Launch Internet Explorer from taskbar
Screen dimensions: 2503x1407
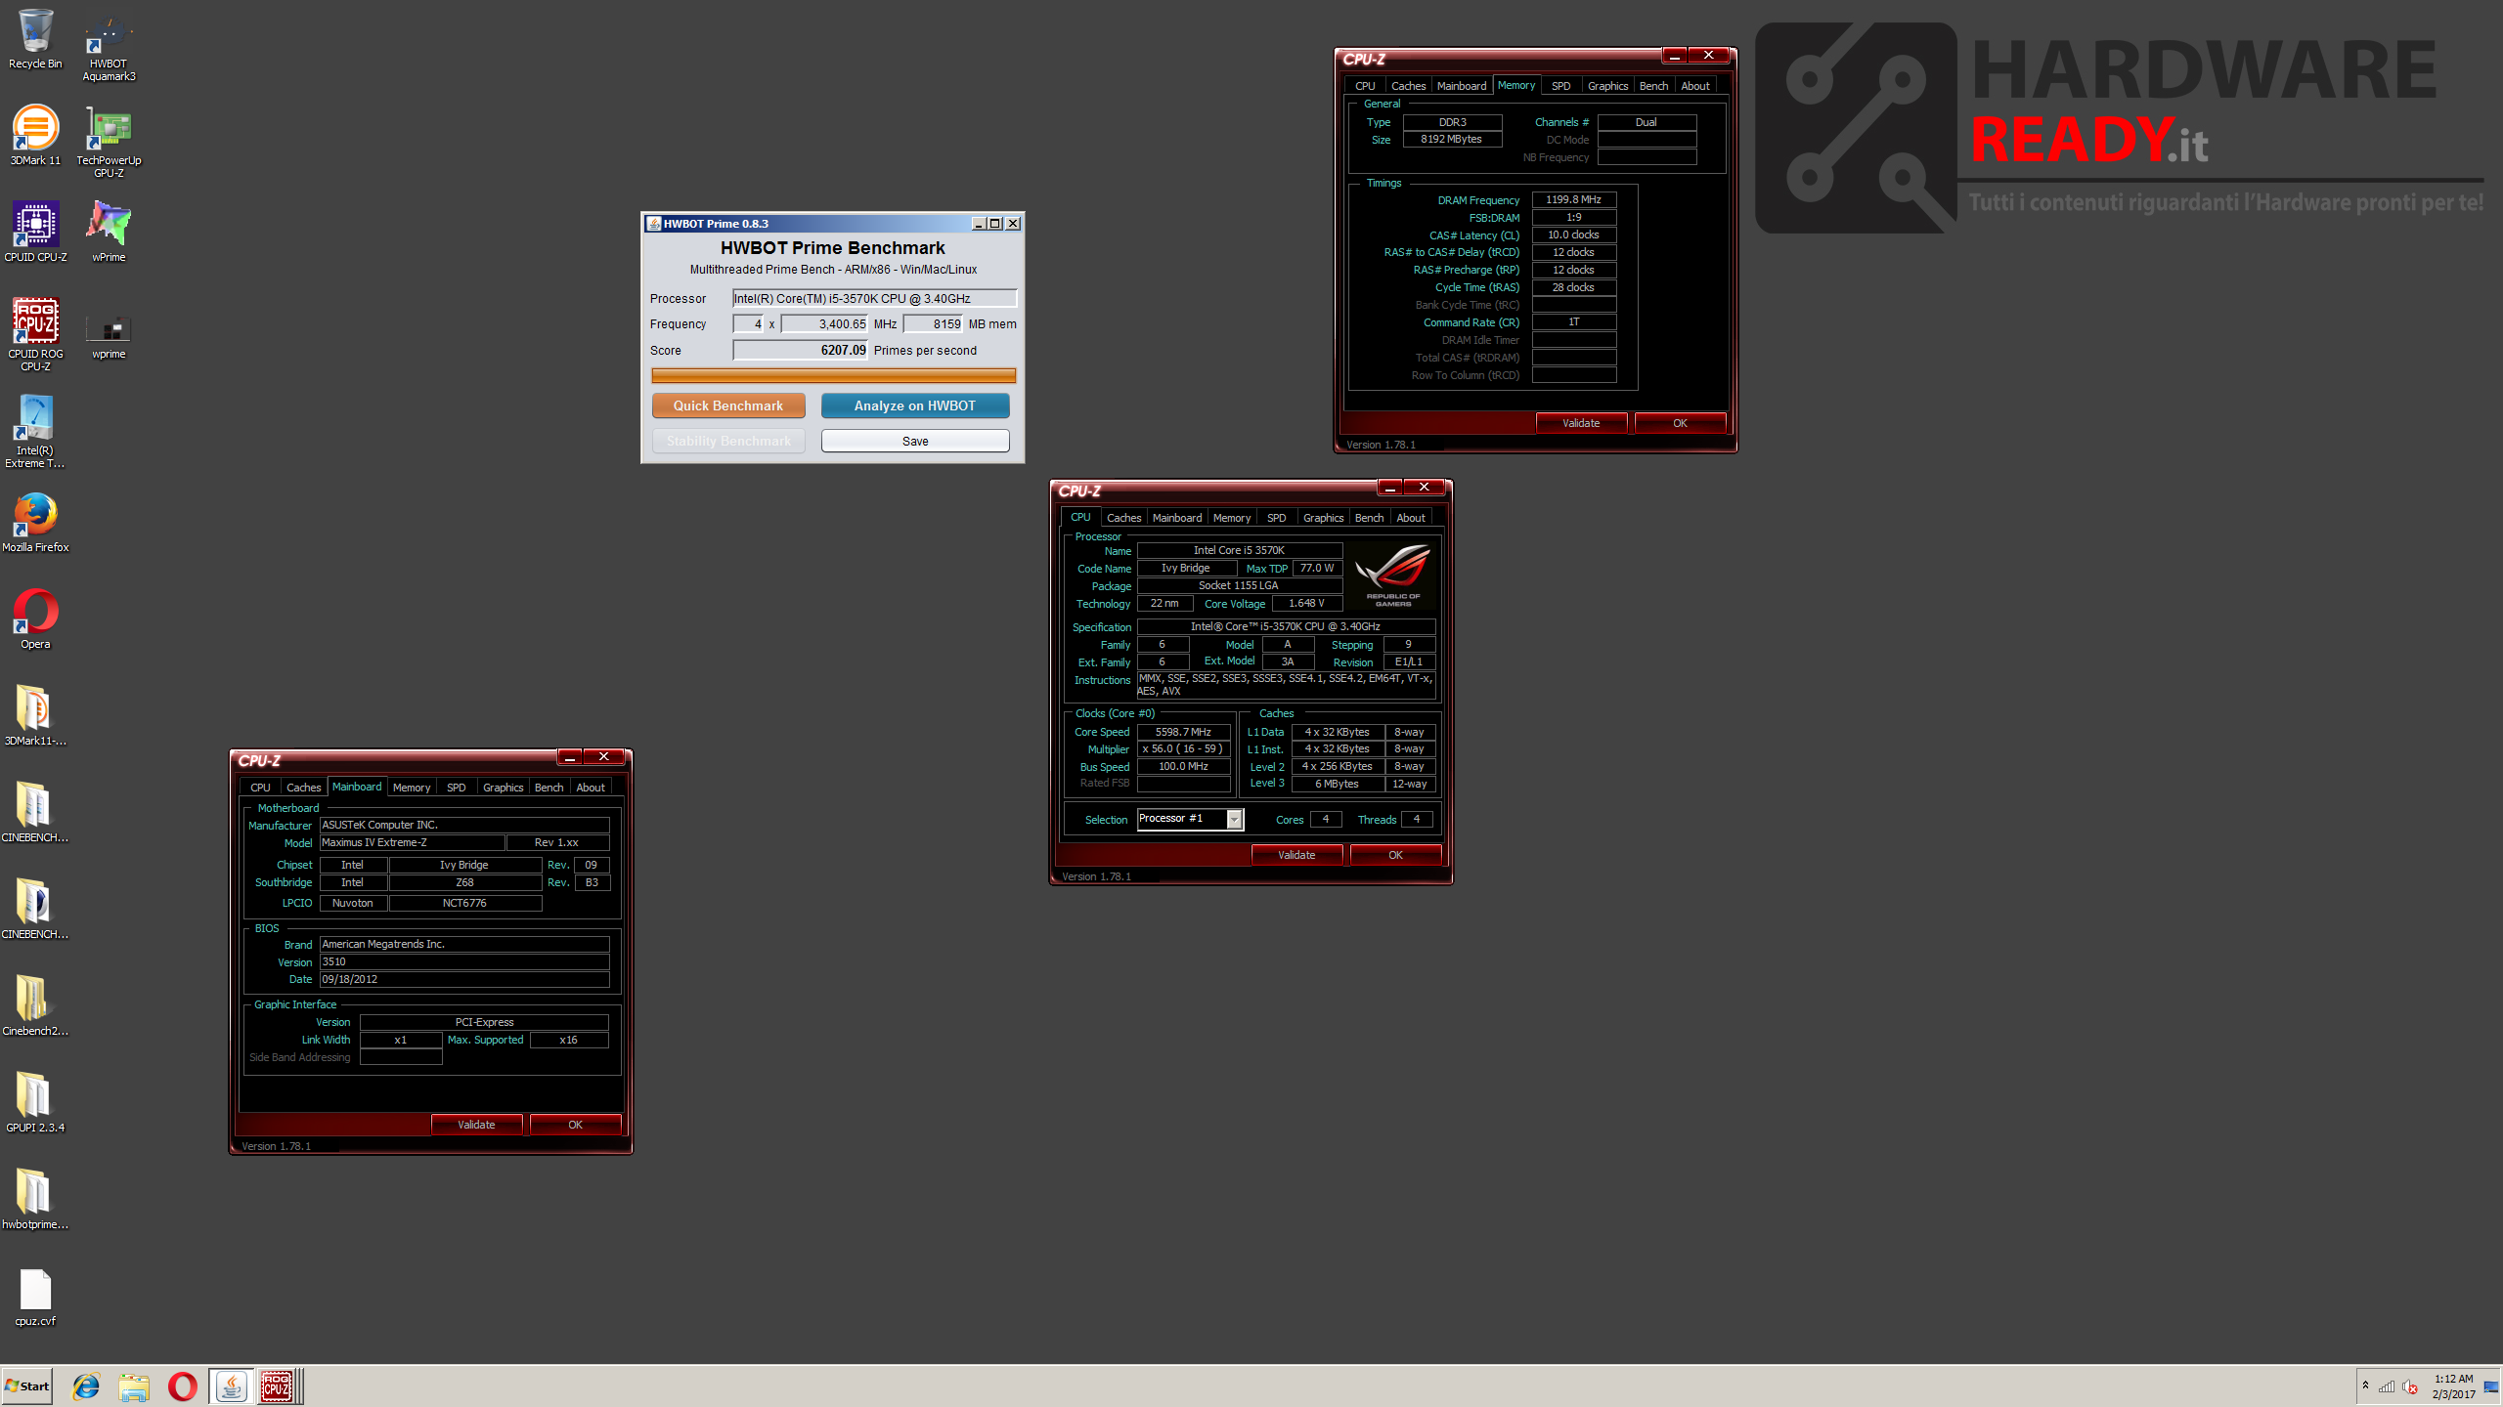point(86,1386)
